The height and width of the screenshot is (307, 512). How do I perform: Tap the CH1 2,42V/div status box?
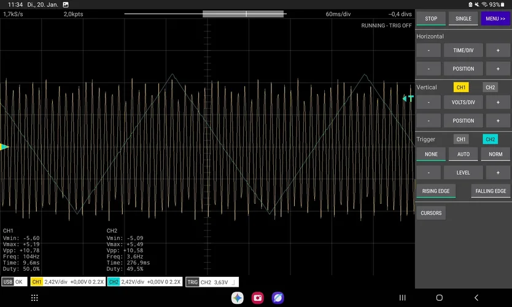tap(68, 282)
